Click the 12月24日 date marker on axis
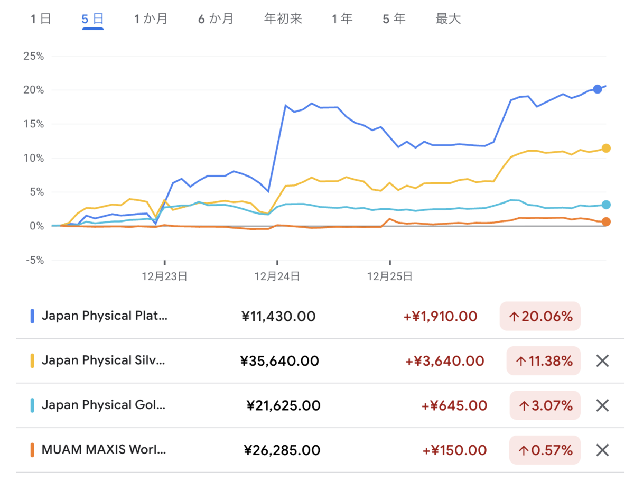634x481 pixels. tap(277, 276)
